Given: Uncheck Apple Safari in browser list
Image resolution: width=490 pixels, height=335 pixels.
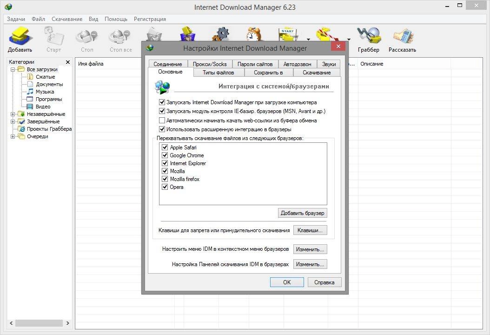Looking at the screenshot, I should point(165,147).
